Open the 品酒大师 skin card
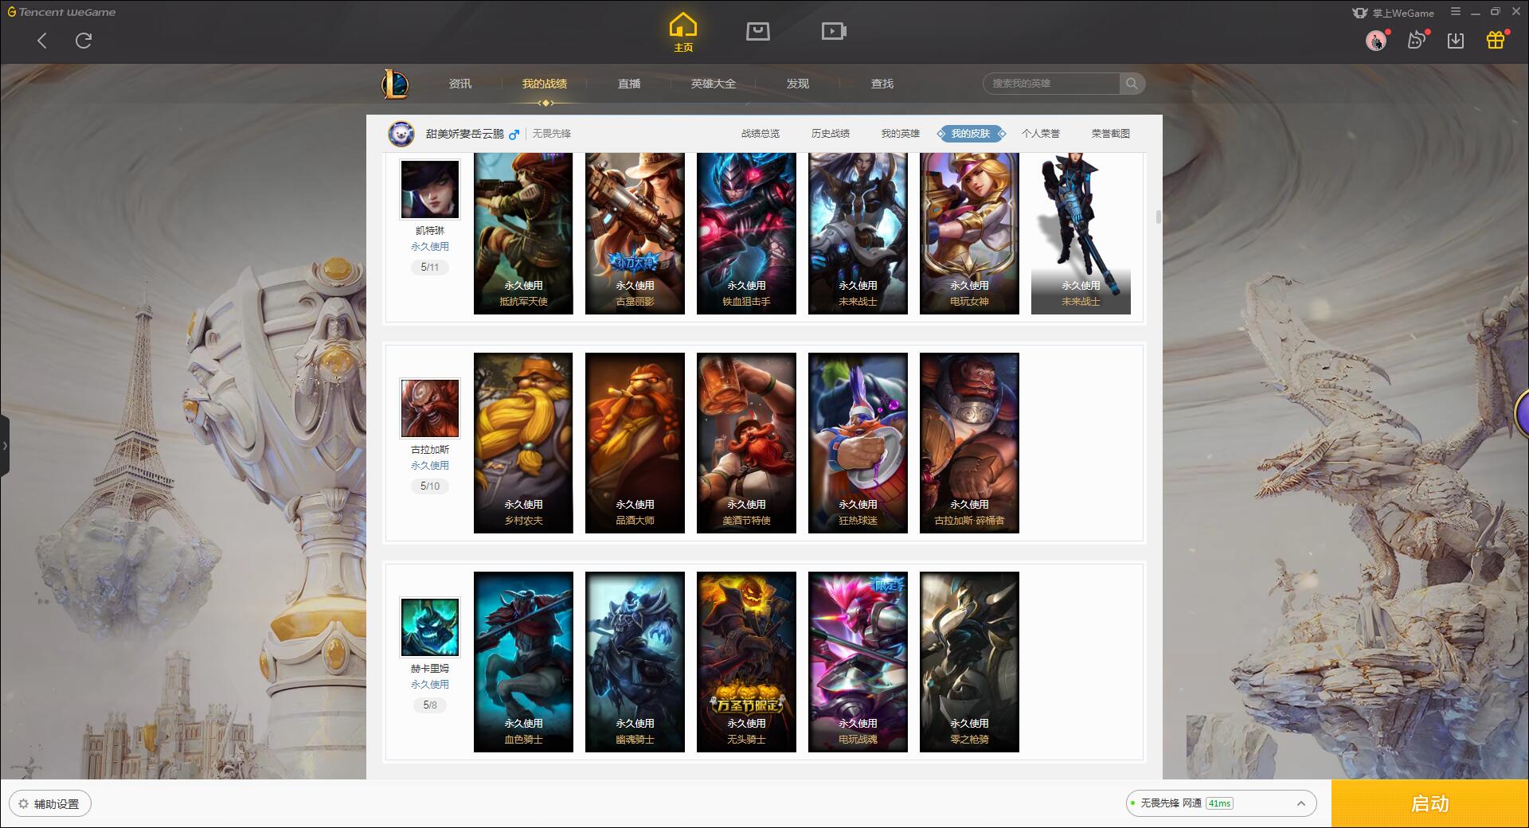The image size is (1529, 828). click(635, 443)
